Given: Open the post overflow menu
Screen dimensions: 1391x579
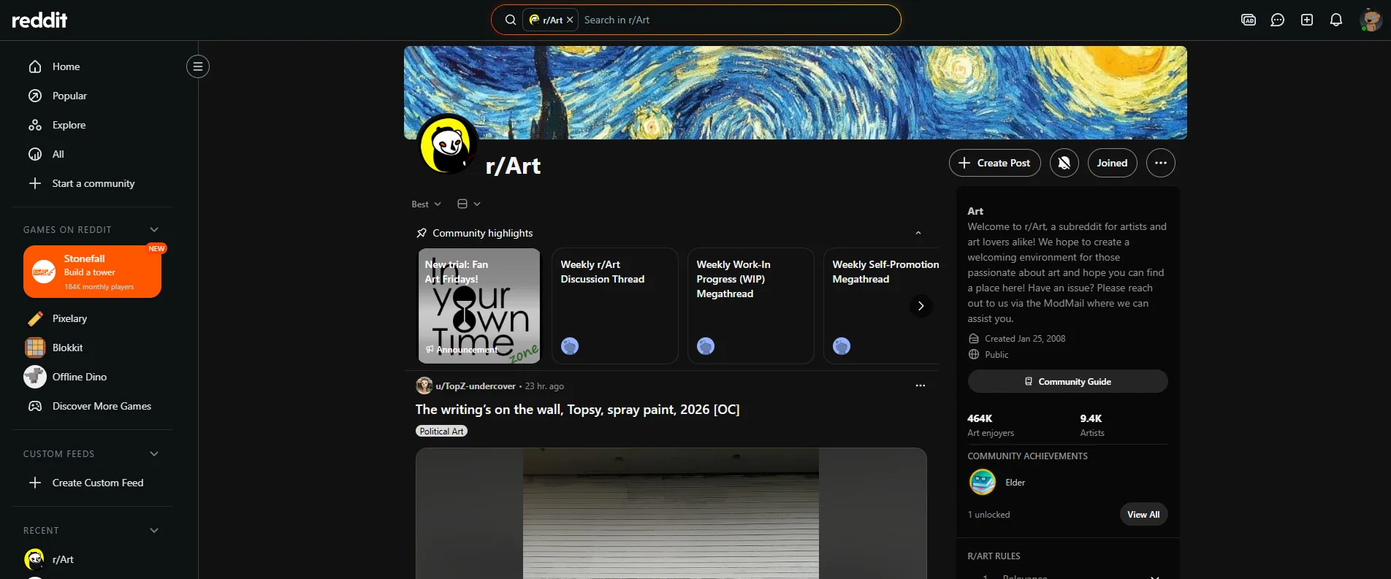Looking at the screenshot, I should click(x=921, y=386).
